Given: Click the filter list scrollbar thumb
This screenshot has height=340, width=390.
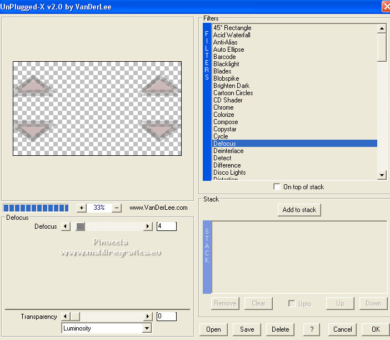Looking at the screenshot, I should pyautogui.click(x=382, y=47).
